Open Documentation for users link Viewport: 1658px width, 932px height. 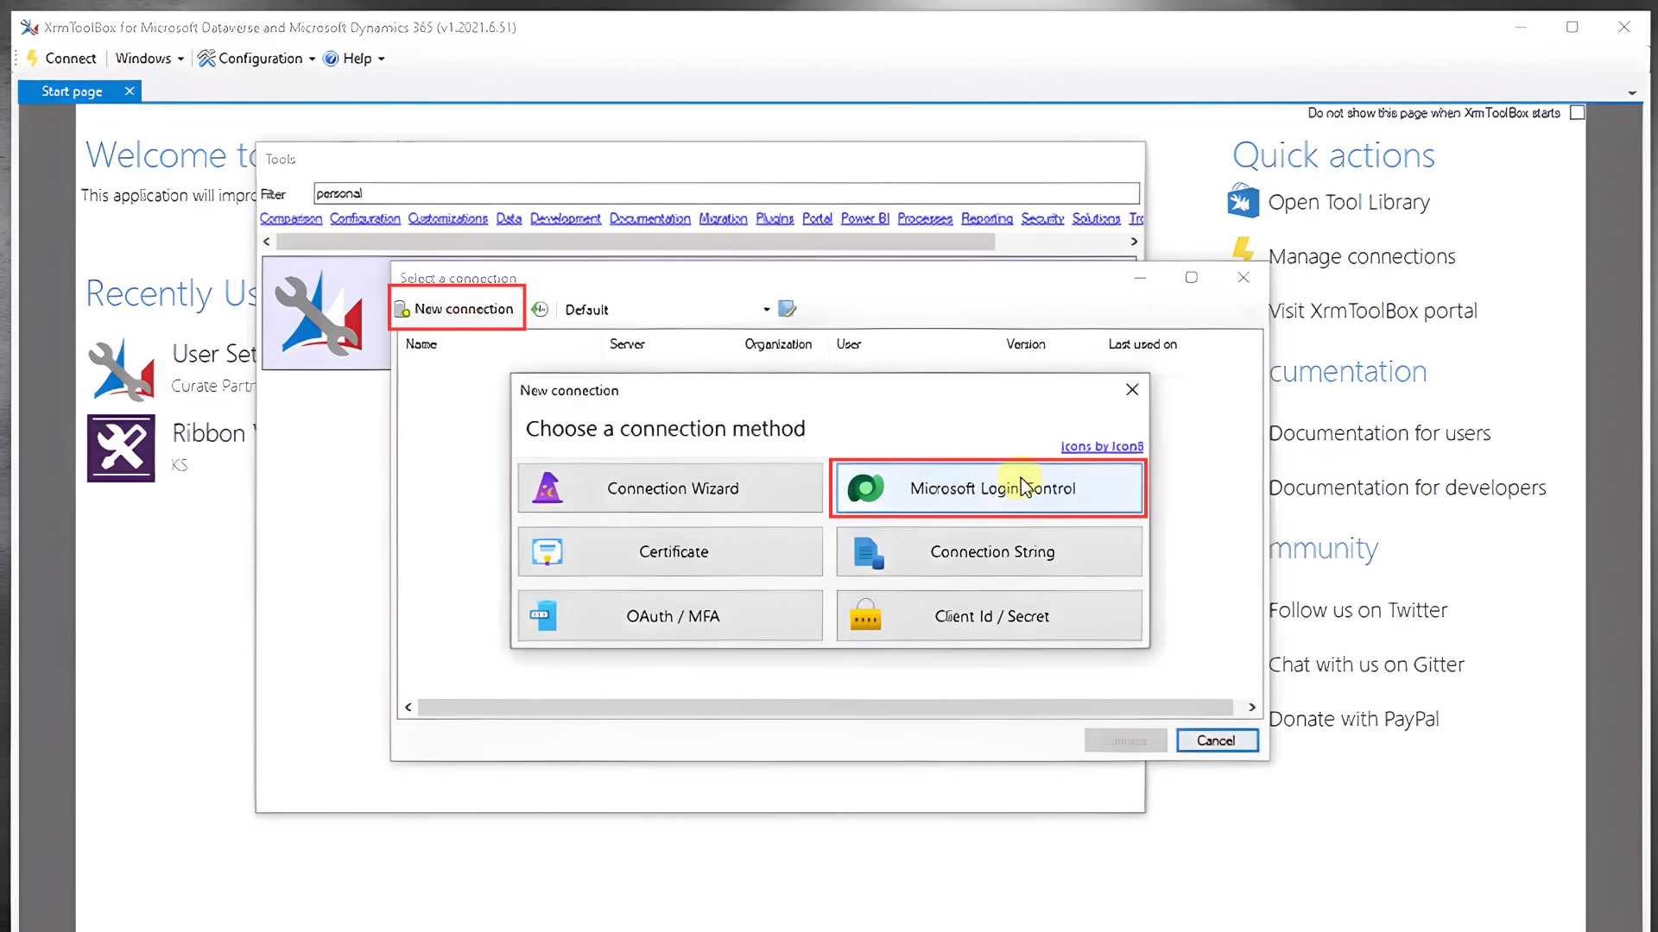(1379, 433)
